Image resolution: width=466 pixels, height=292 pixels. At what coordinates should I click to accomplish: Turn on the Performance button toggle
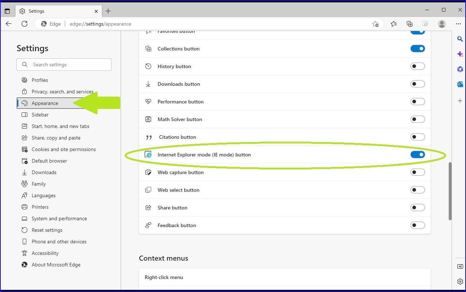pyautogui.click(x=418, y=102)
